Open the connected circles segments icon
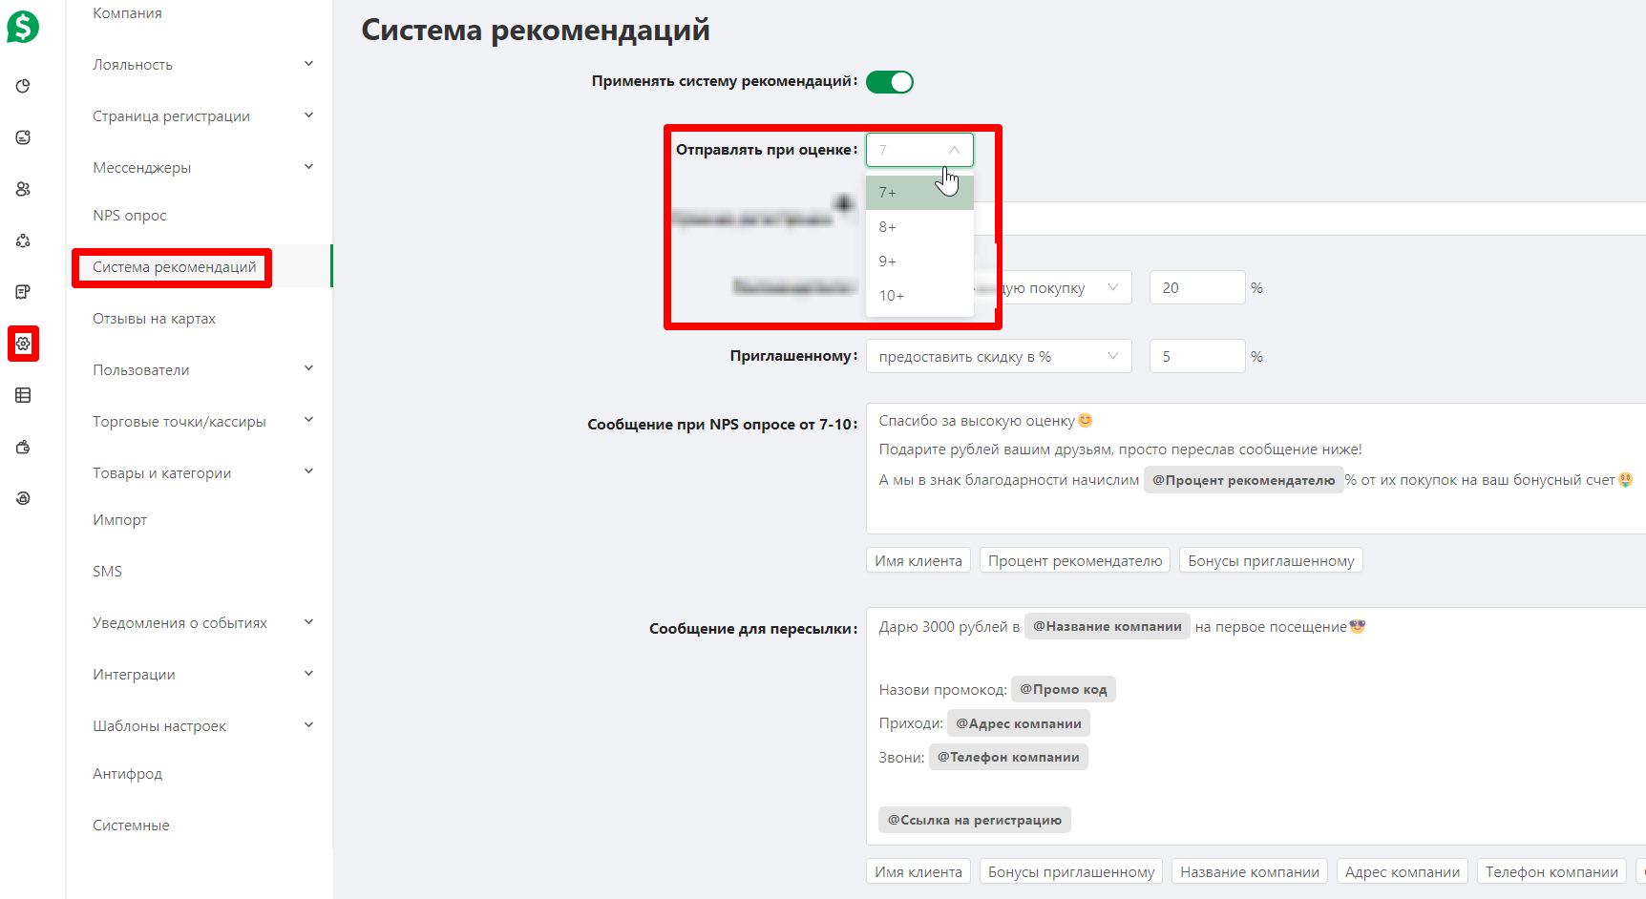This screenshot has width=1646, height=899. pos(23,240)
